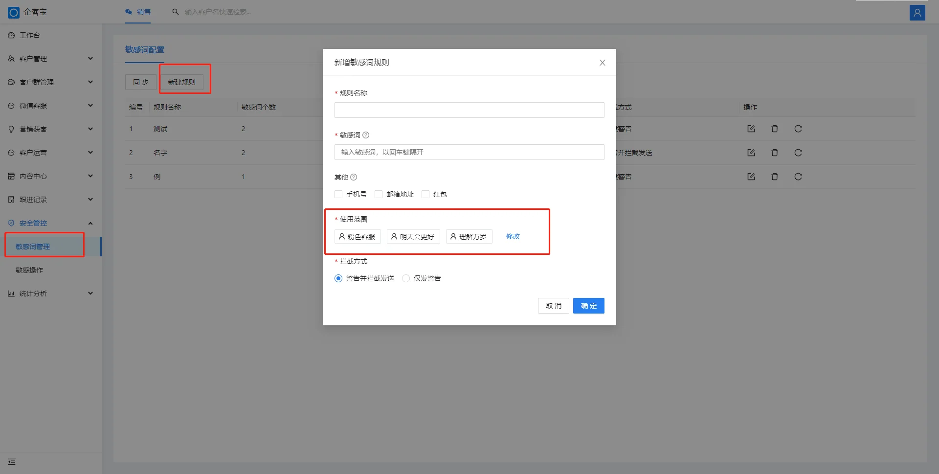Expand the 客户管理 sidebar menu
Image resolution: width=939 pixels, height=474 pixels.
click(x=51, y=59)
